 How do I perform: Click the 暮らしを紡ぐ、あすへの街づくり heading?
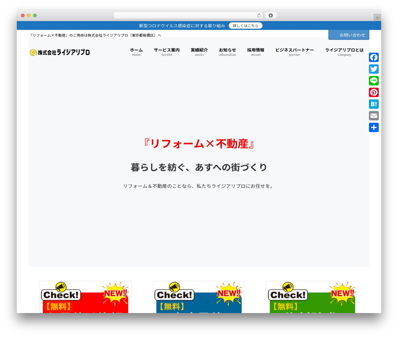click(x=199, y=167)
